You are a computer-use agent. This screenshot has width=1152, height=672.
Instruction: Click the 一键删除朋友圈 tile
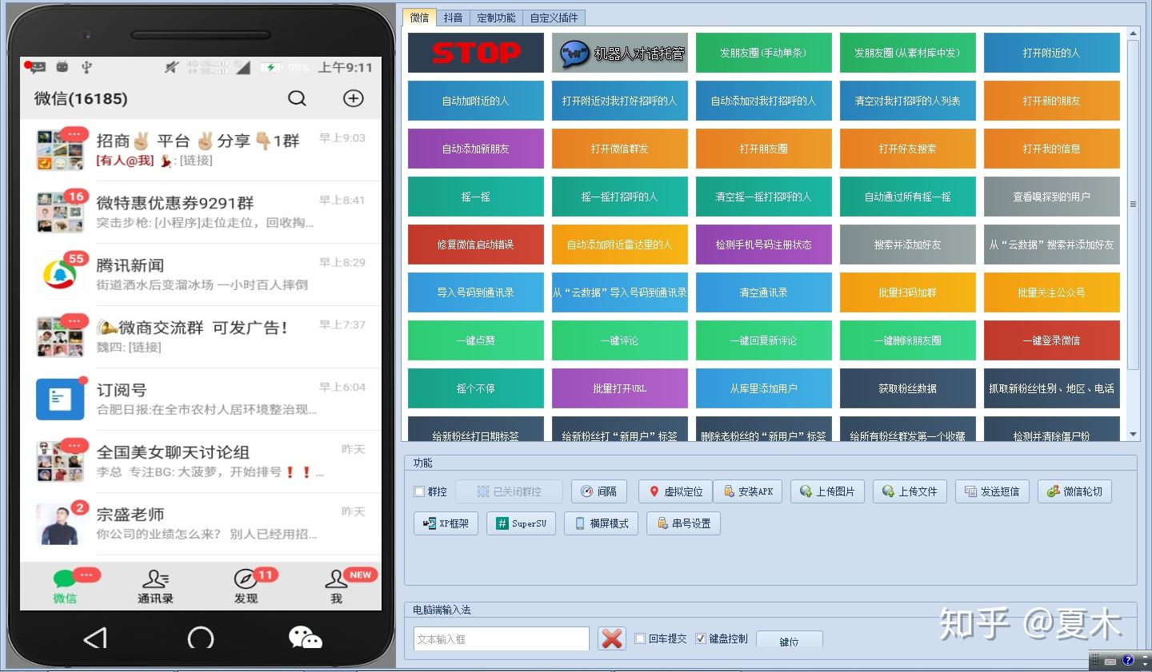(908, 340)
